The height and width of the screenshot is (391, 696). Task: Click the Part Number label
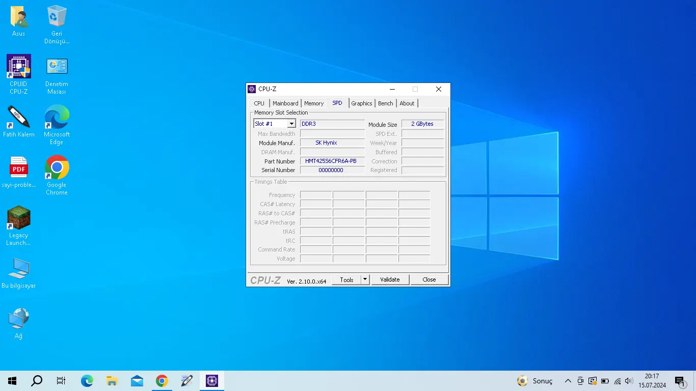(x=280, y=161)
